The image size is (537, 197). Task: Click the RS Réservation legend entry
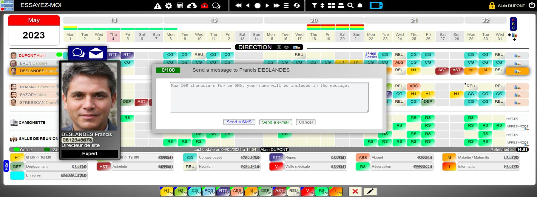tap(394, 167)
